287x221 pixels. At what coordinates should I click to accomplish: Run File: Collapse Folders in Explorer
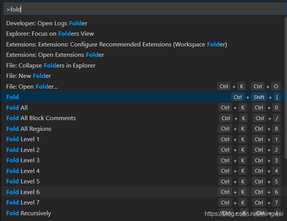click(x=143, y=65)
